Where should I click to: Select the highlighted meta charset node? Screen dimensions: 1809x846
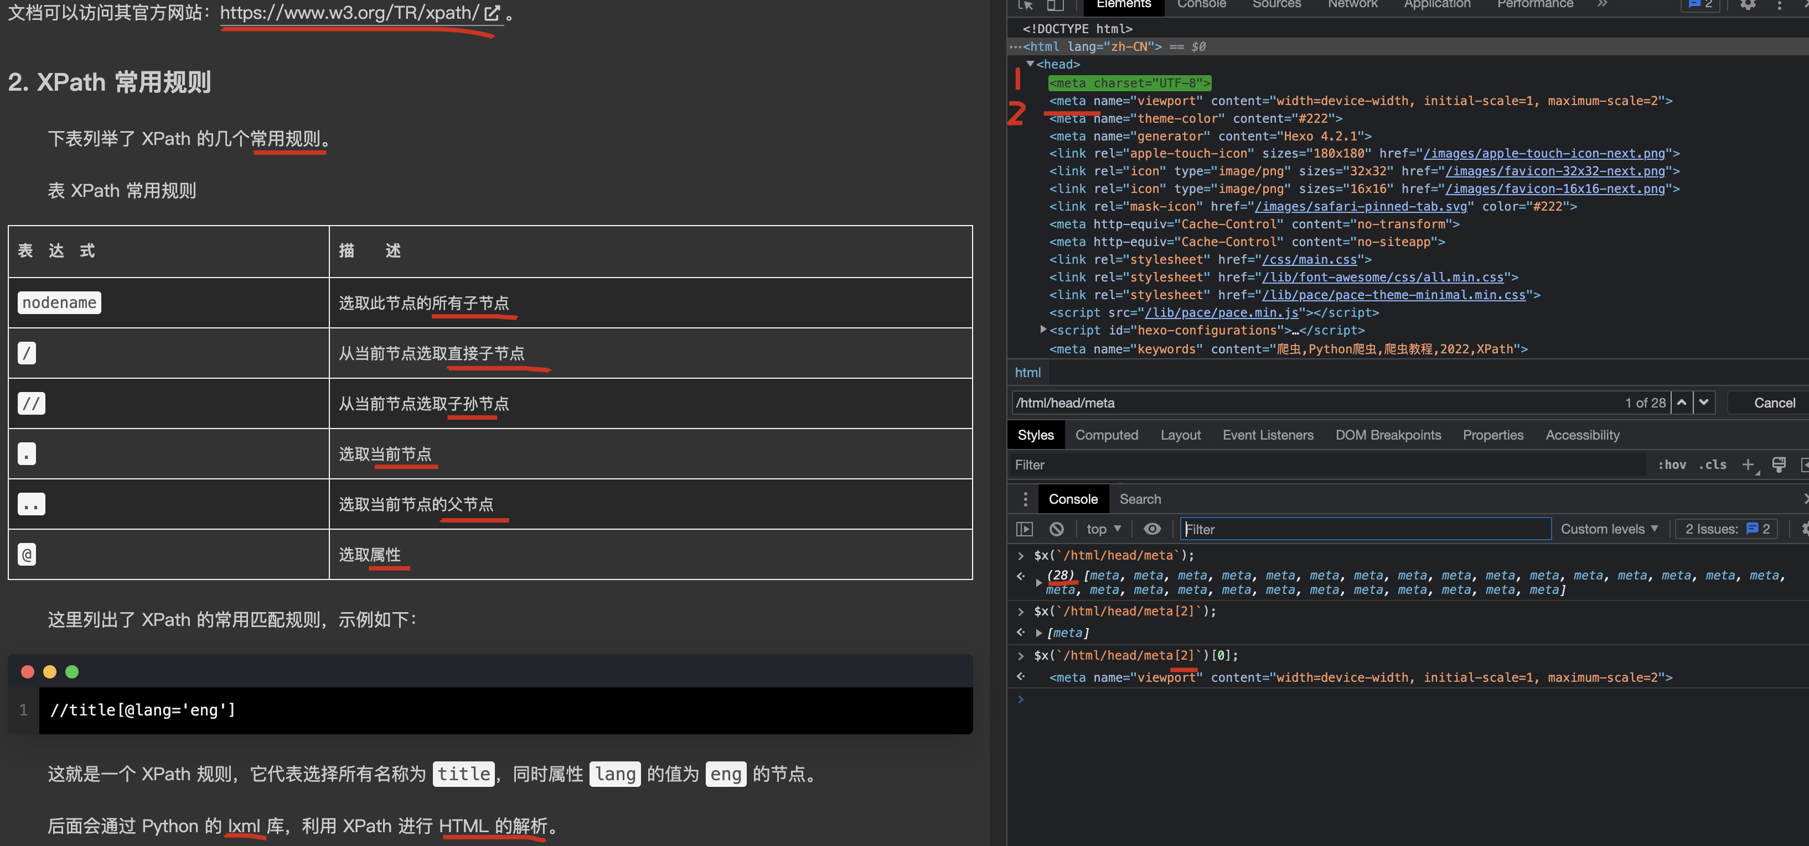pos(1129,83)
